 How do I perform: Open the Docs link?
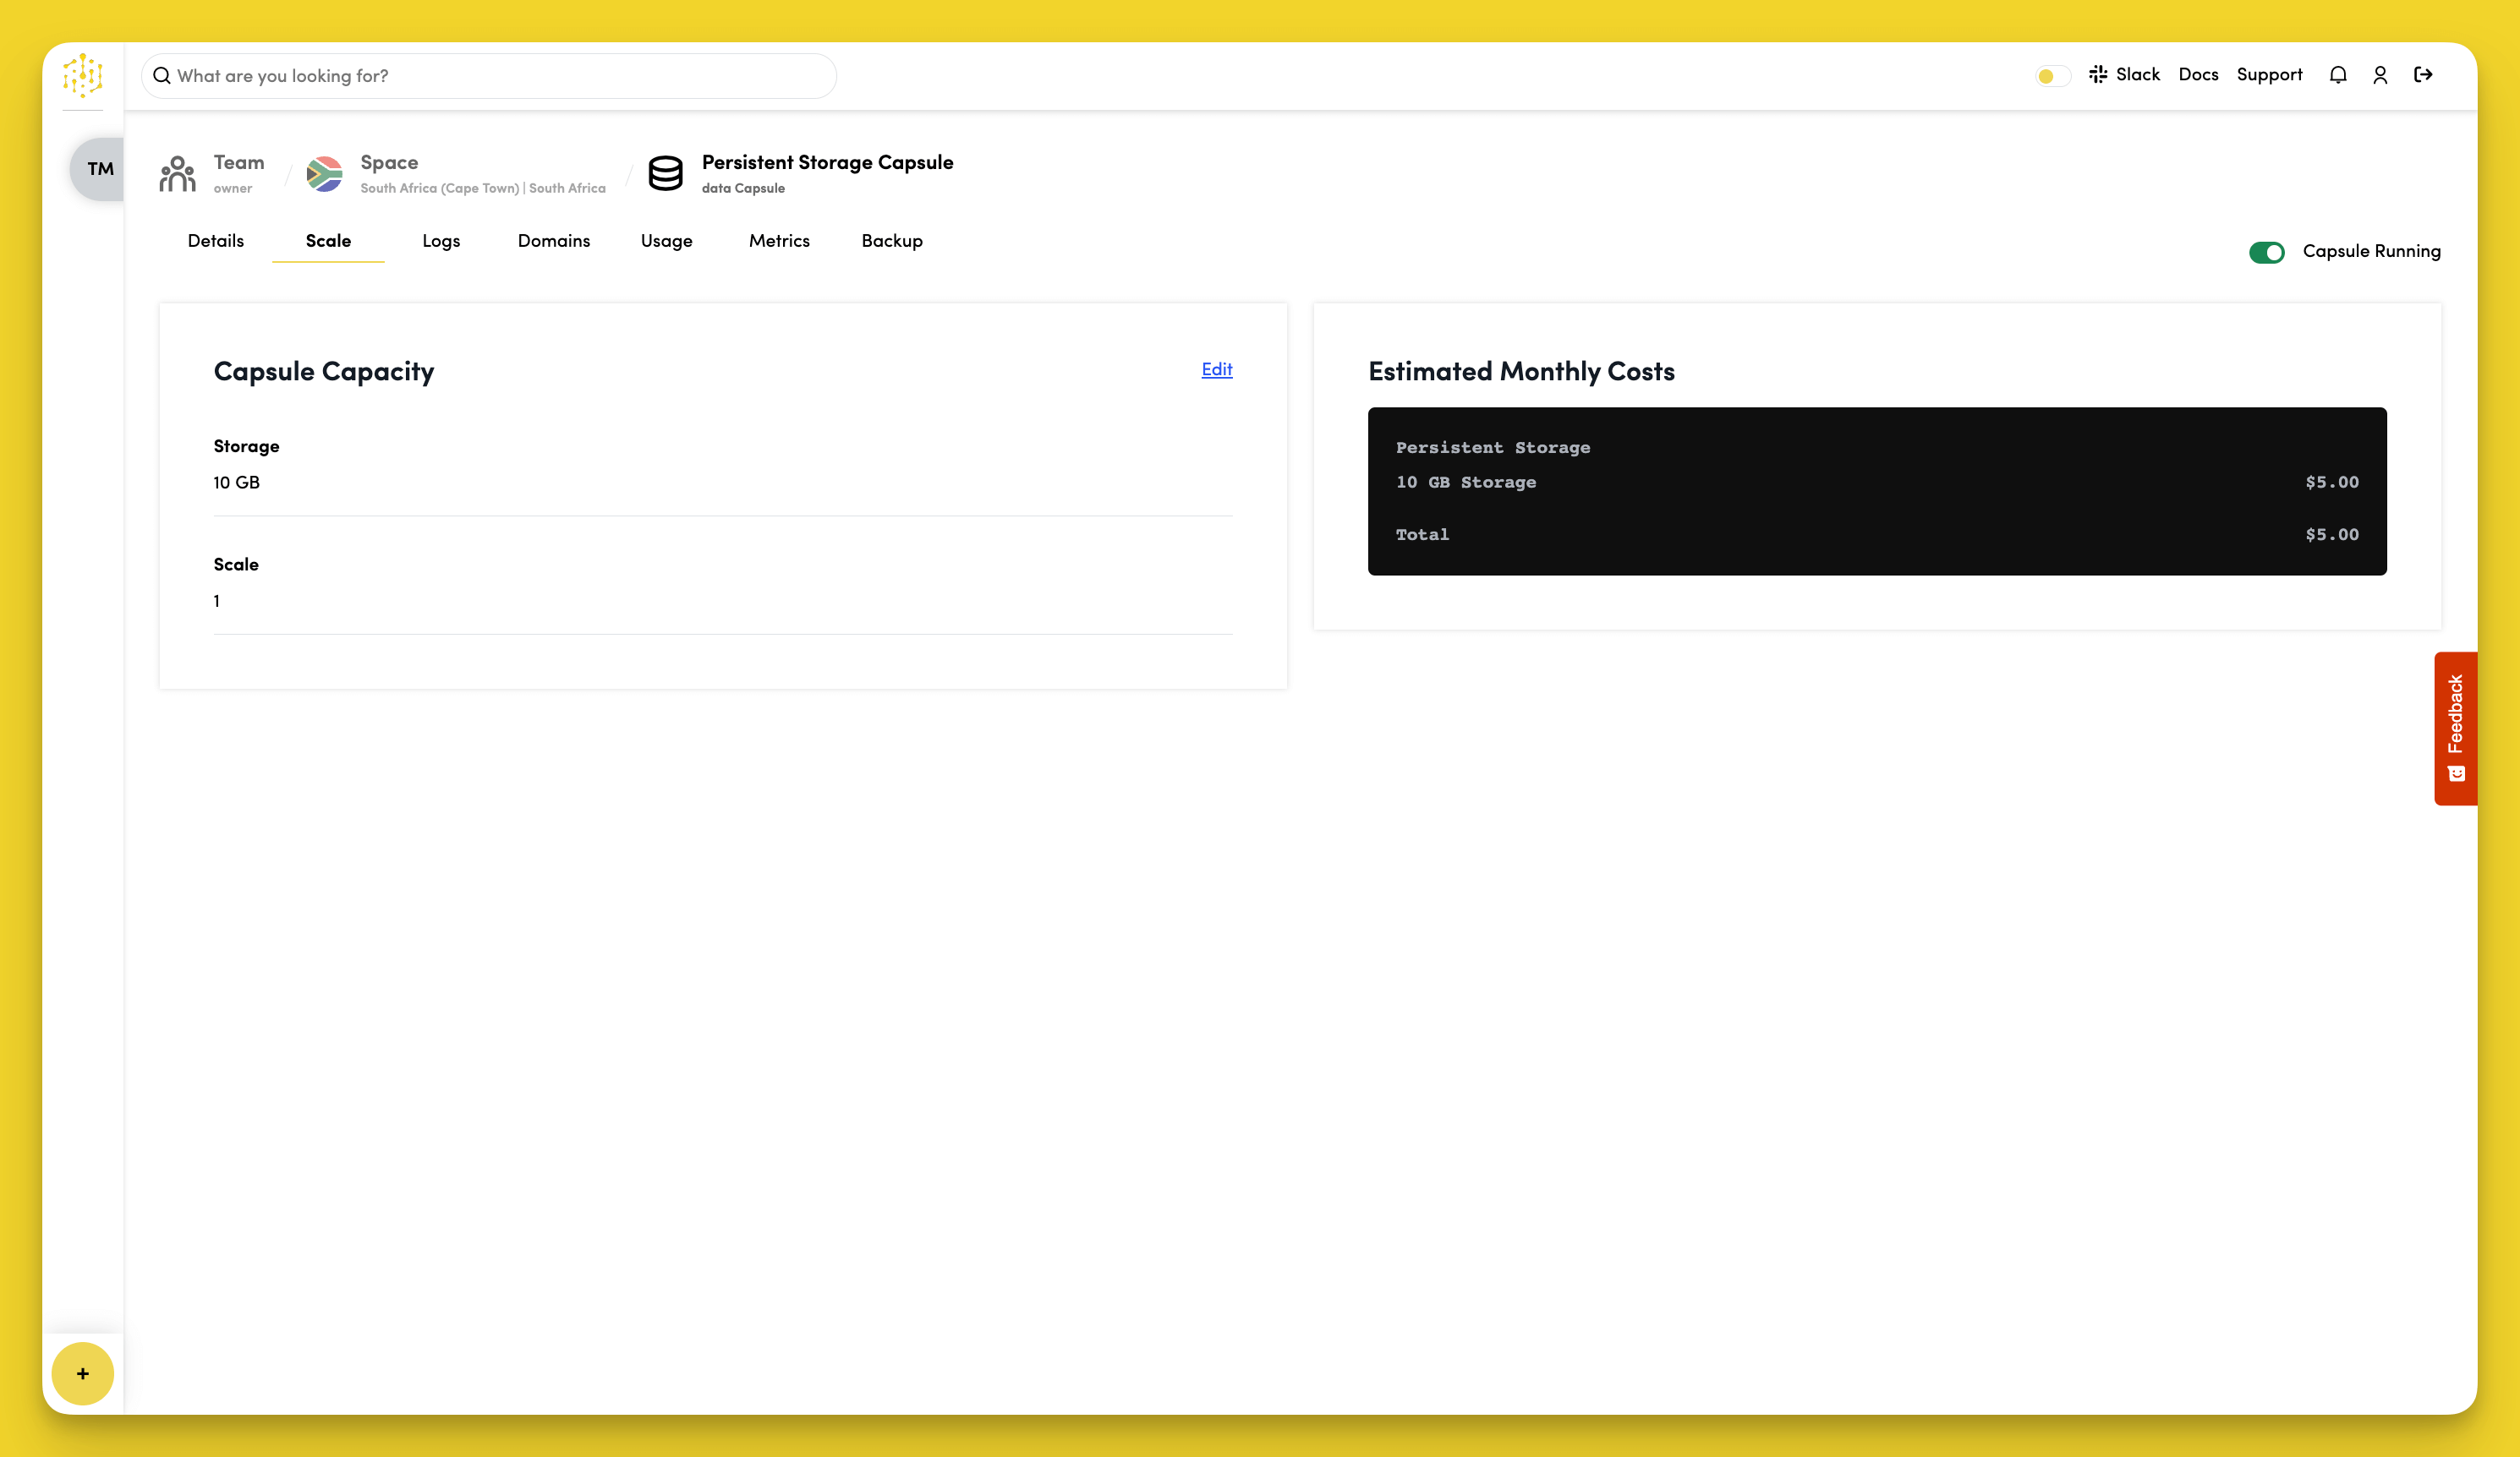(2198, 75)
